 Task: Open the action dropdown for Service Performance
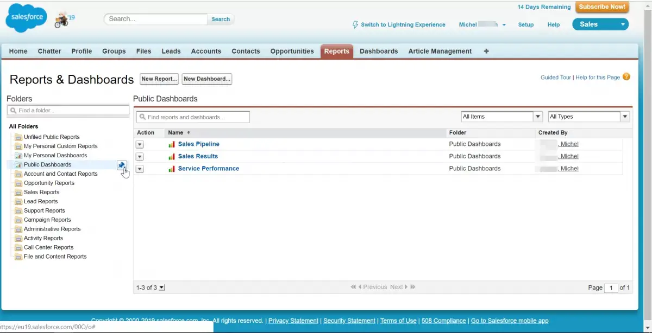(140, 169)
